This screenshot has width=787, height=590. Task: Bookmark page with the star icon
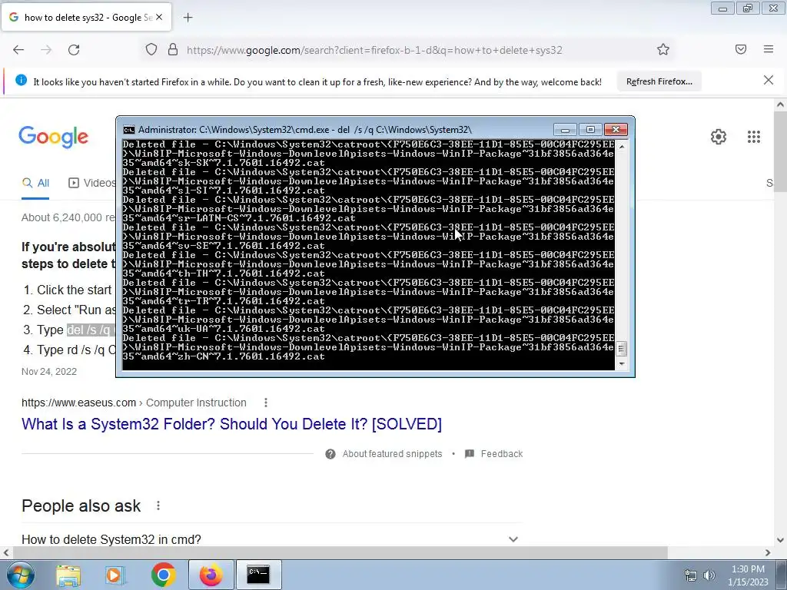point(663,49)
